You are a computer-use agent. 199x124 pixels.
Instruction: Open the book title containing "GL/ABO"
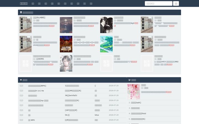tap(39, 18)
